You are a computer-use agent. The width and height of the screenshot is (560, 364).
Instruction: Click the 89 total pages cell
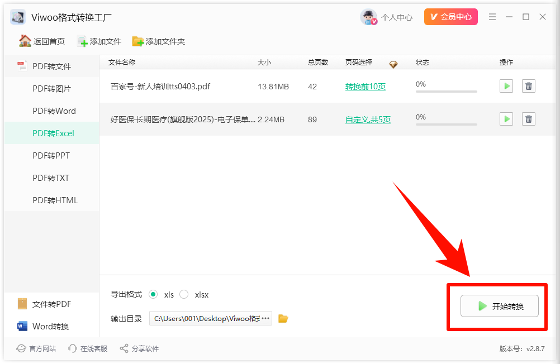pos(312,119)
